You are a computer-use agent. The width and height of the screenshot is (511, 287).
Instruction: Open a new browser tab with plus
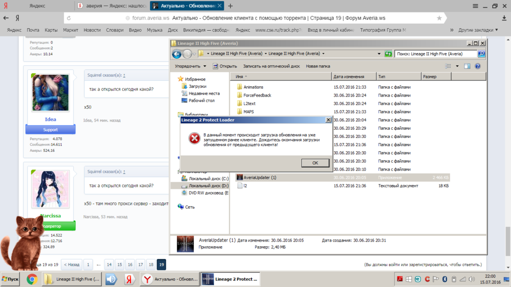point(230,6)
